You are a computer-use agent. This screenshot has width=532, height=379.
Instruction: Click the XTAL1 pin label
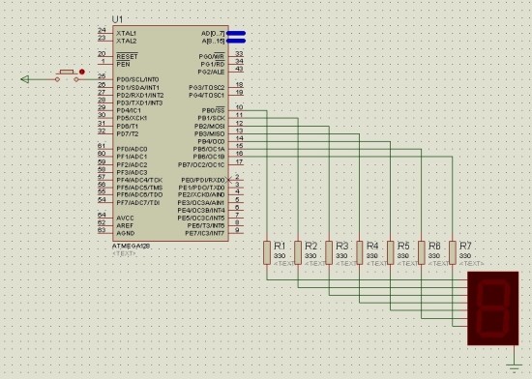point(126,33)
